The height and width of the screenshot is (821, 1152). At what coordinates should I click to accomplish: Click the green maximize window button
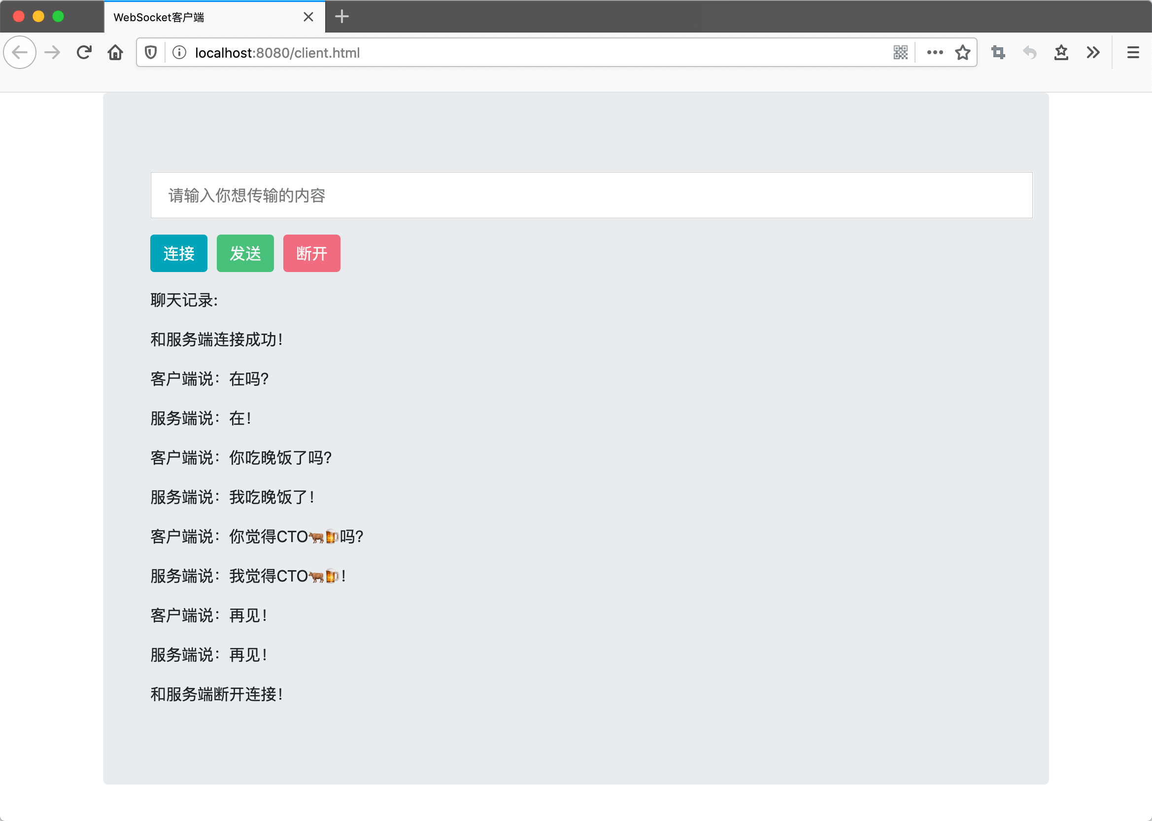58,17
